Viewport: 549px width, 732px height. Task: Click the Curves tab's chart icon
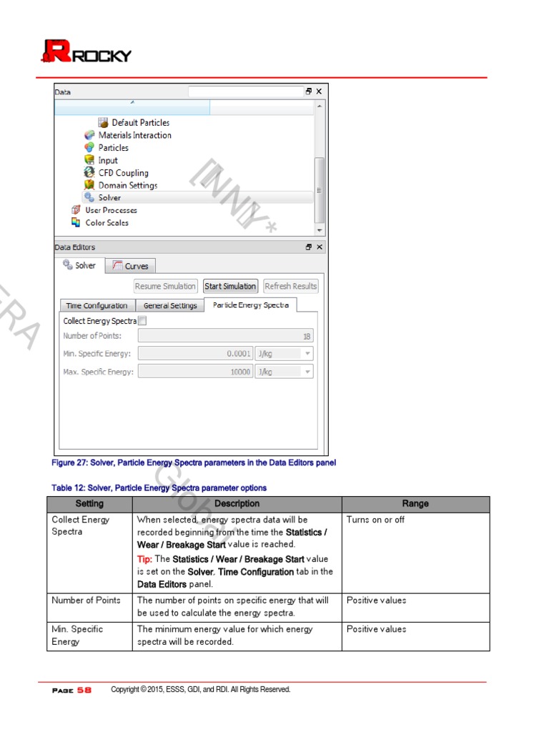(118, 266)
